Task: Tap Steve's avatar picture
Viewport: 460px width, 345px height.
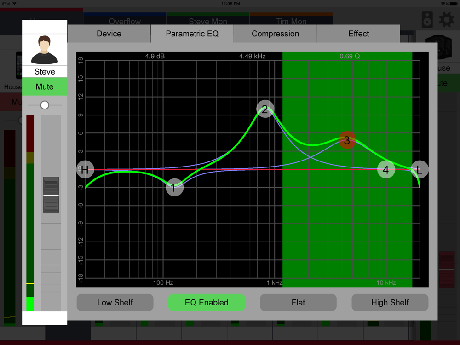Action: 44,50
